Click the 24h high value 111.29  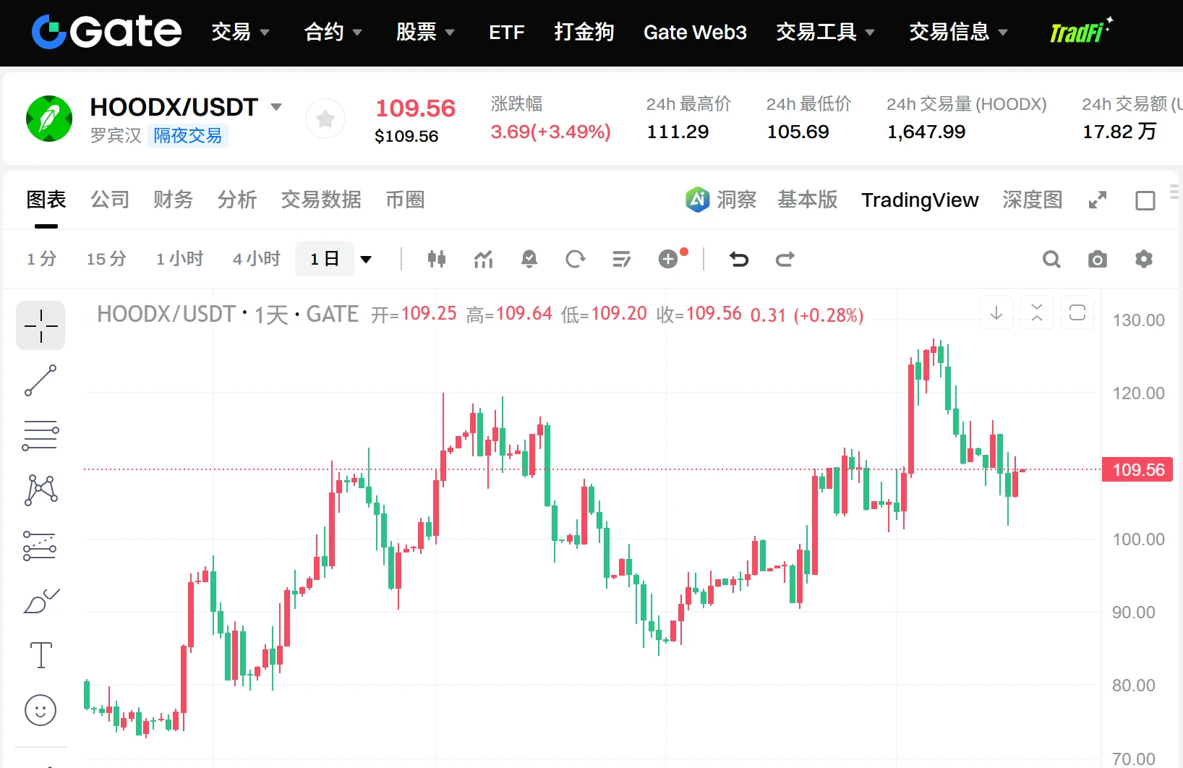pyautogui.click(x=678, y=132)
